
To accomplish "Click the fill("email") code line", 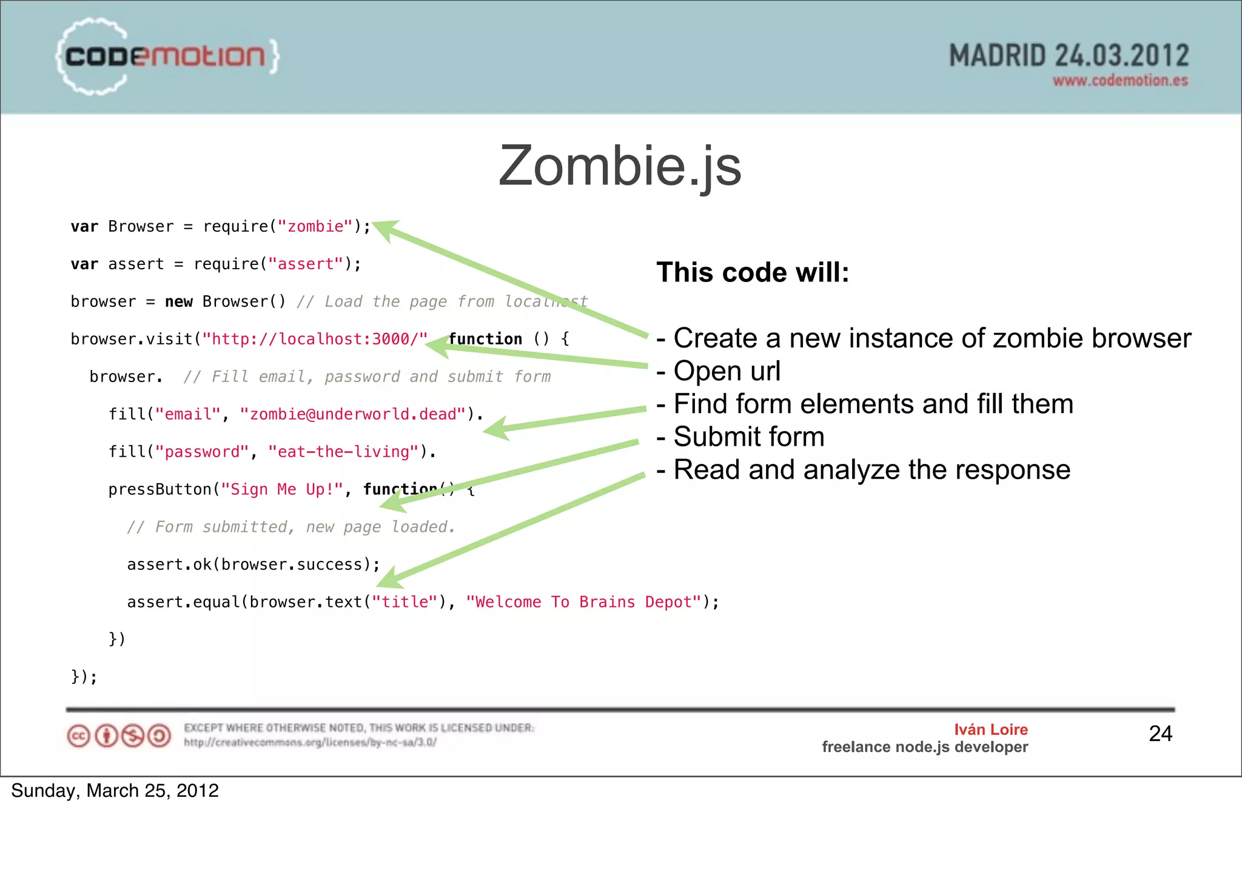I will 296,414.
